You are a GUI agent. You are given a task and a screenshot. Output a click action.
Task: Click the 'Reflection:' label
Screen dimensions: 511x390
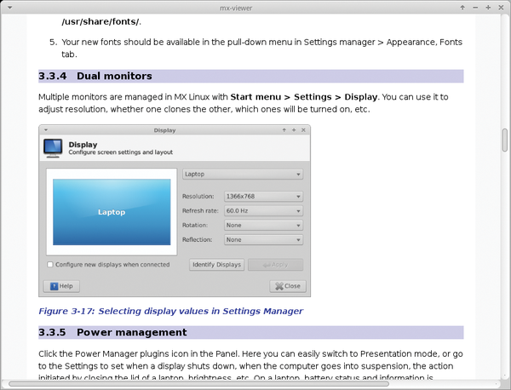pos(198,239)
